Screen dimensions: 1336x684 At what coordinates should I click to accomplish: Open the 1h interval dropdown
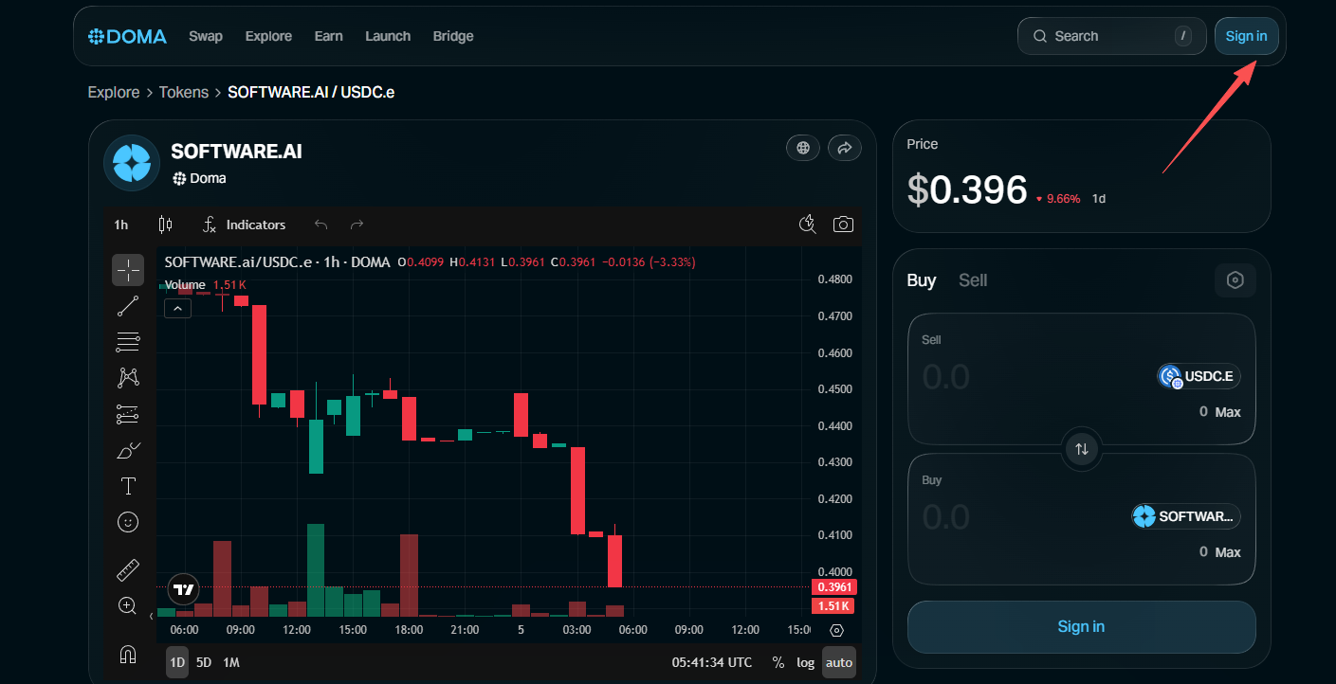pyautogui.click(x=121, y=225)
